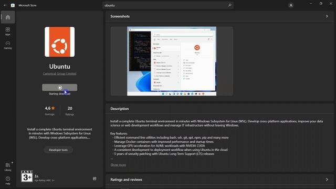Expand the Screenshots section chevron

tap(327, 16)
